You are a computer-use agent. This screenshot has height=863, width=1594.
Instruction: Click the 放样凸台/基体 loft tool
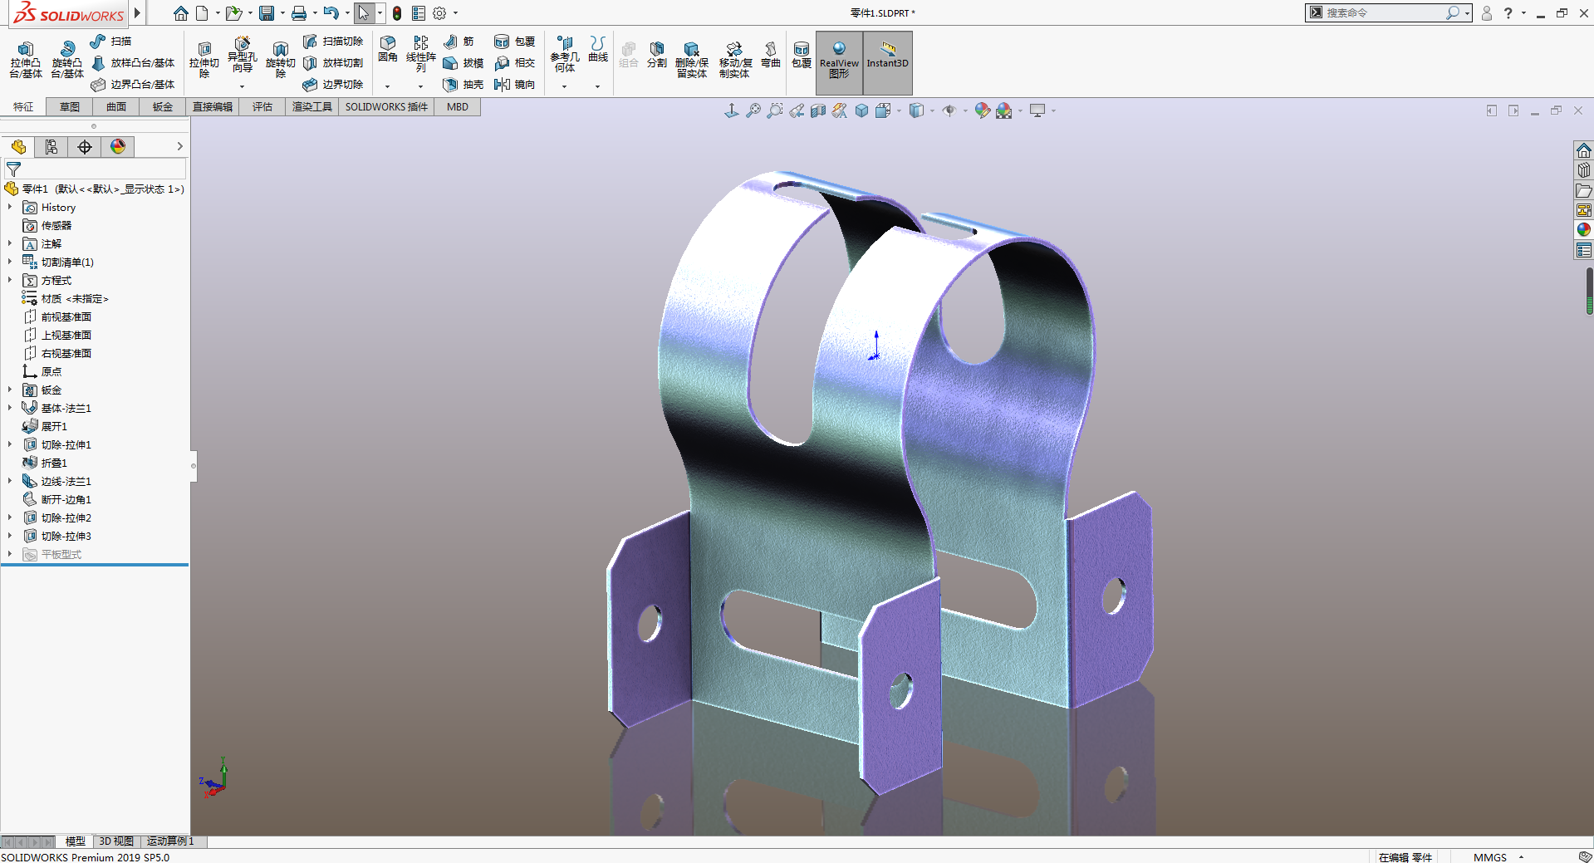click(x=133, y=63)
